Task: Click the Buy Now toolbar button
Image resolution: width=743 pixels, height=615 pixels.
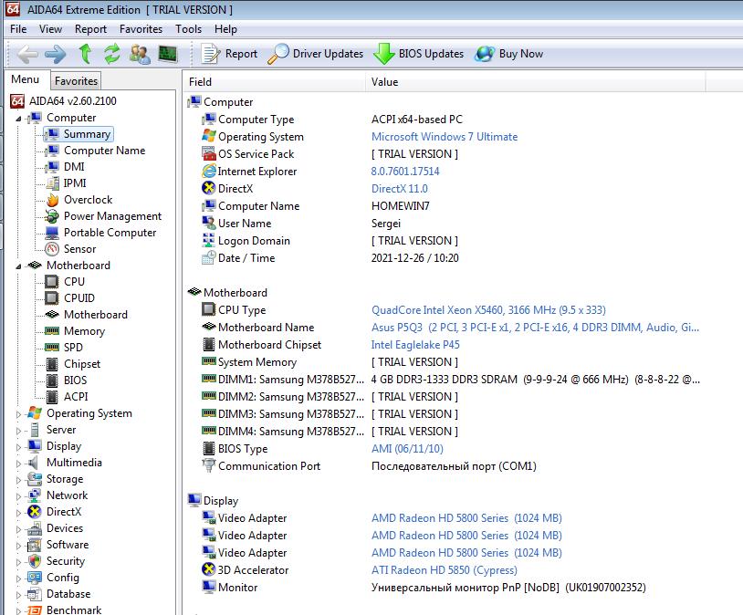Action: coord(509,54)
